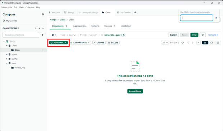Go to Class database breadcrumb
The image size is (223, 131).
click(62, 20)
